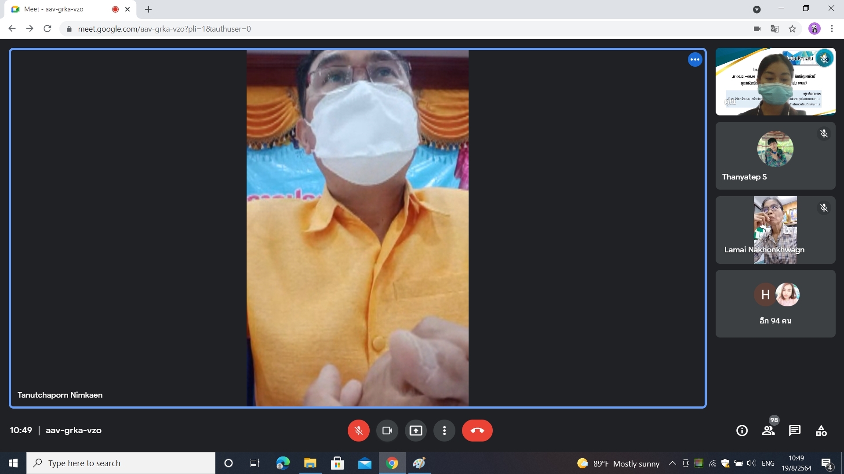Open the Activities panel icon
The width and height of the screenshot is (844, 474).
click(x=821, y=431)
